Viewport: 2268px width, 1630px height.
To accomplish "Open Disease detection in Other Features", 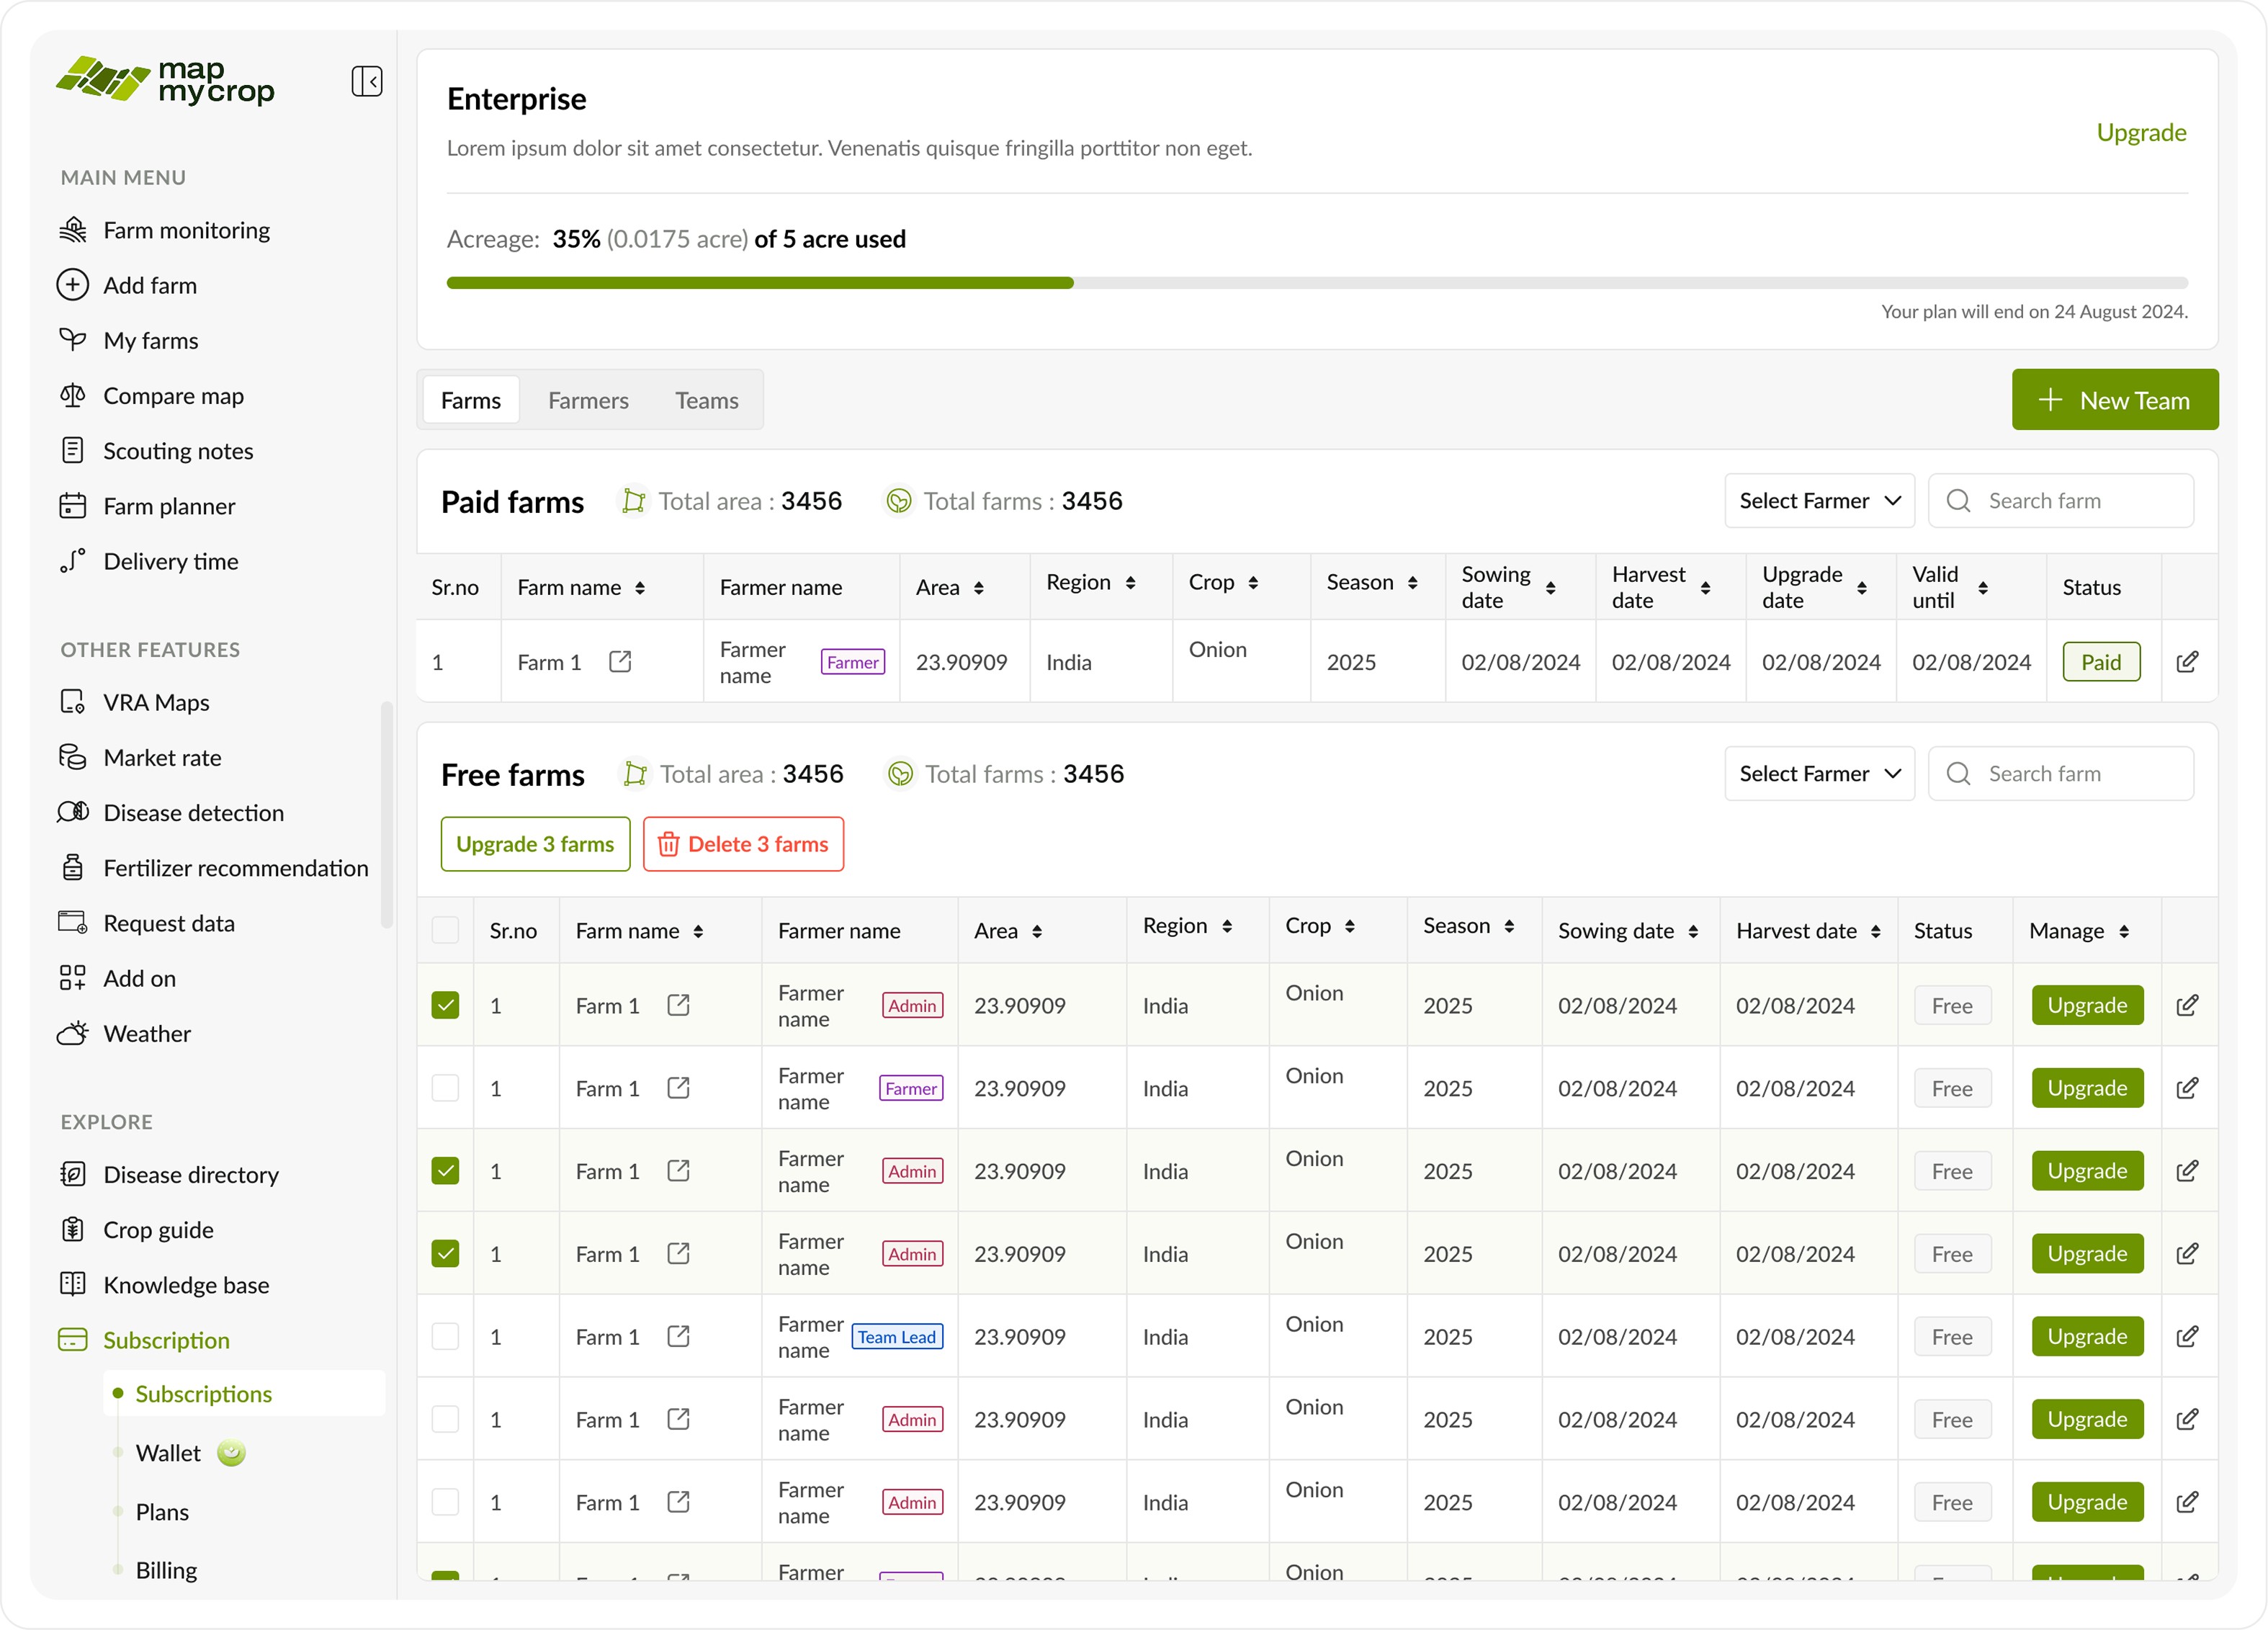I will click(x=193, y=813).
